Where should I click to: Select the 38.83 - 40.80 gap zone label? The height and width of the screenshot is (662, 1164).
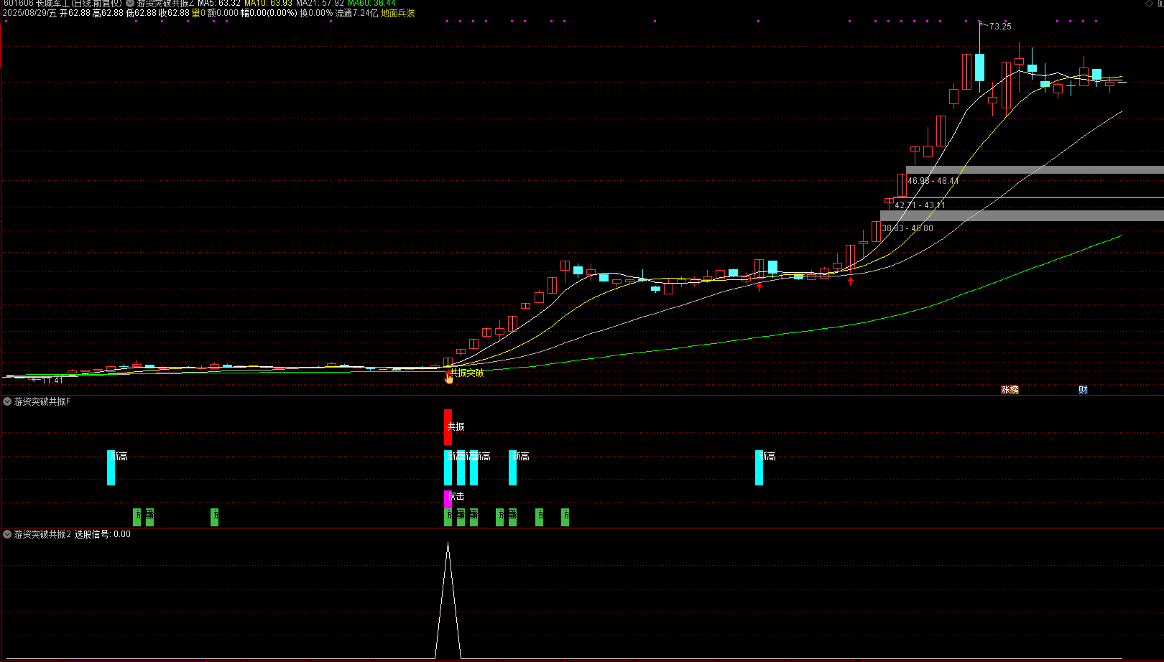907,228
